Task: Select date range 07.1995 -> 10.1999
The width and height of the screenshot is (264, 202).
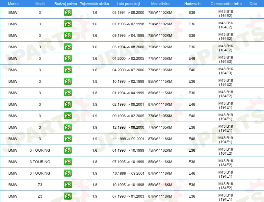Action: tap(128, 162)
